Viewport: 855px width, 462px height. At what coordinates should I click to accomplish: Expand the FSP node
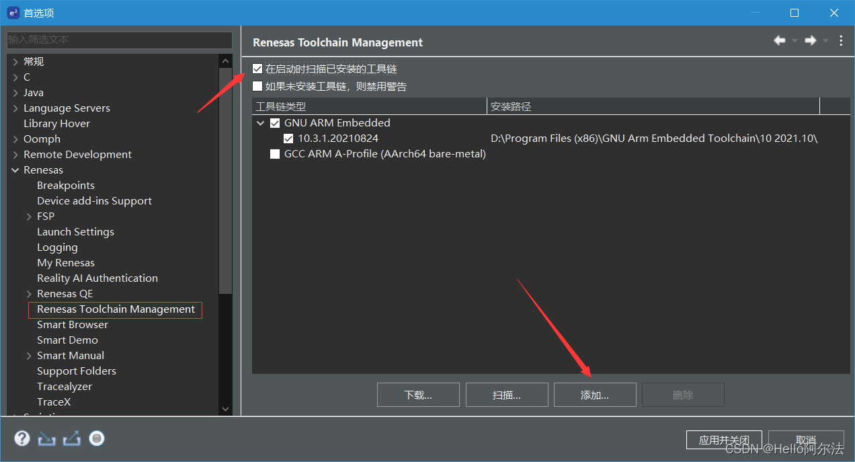(29, 217)
